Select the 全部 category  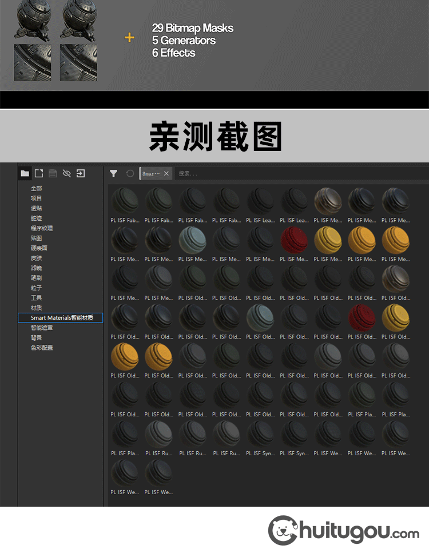point(36,188)
